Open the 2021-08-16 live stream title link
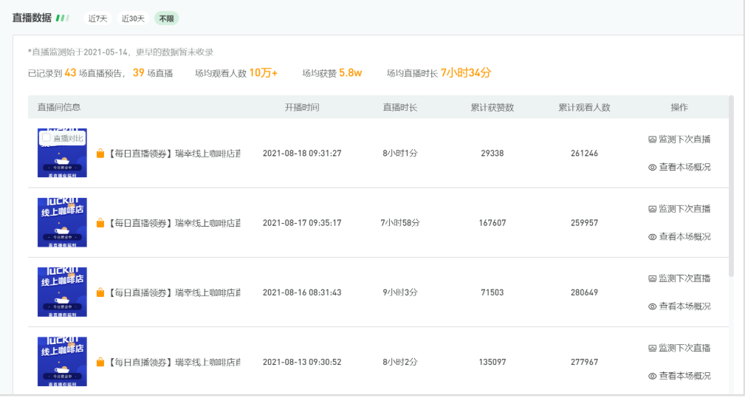Viewport: 745px width, 398px height. click(x=174, y=292)
